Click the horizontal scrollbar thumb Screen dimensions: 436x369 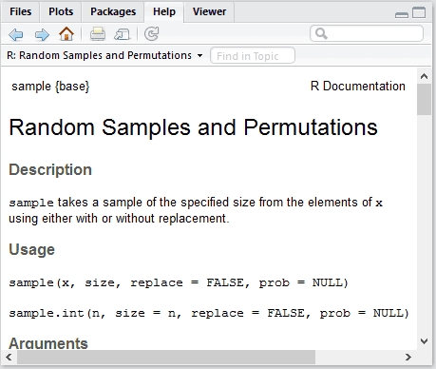click(x=166, y=358)
